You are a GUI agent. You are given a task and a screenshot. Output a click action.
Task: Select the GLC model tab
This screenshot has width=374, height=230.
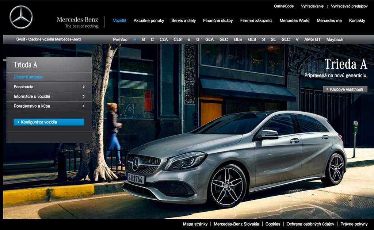tap(224, 39)
